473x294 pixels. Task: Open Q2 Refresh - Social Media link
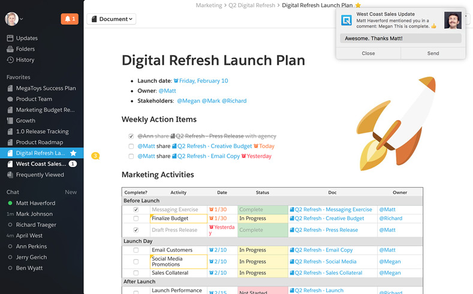coord(325,262)
